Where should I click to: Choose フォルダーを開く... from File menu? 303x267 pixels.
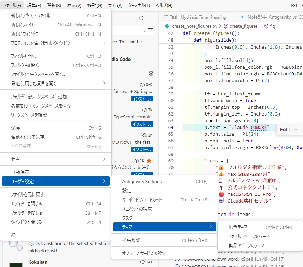[56, 65]
